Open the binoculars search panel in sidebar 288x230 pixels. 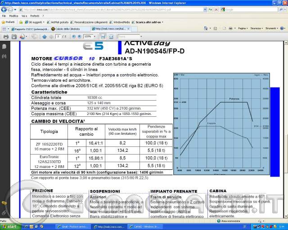(4, 57)
